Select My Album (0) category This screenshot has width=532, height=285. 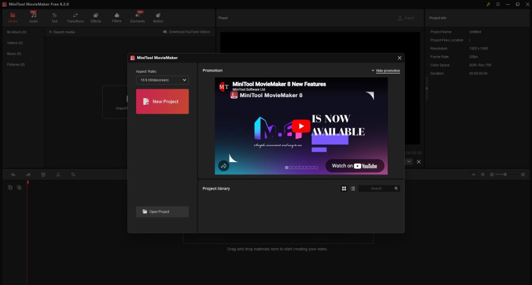coord(17,32)
